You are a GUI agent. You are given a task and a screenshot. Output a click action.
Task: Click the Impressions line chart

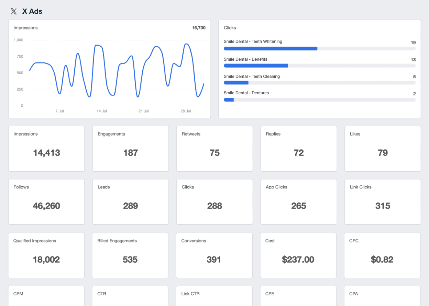point(116,71)
